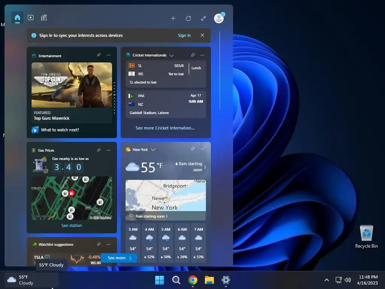Open the taskbar weather widget button
The width and height of the screenshot is (385, 289).
pyautogui.click(x=32, y=280)
